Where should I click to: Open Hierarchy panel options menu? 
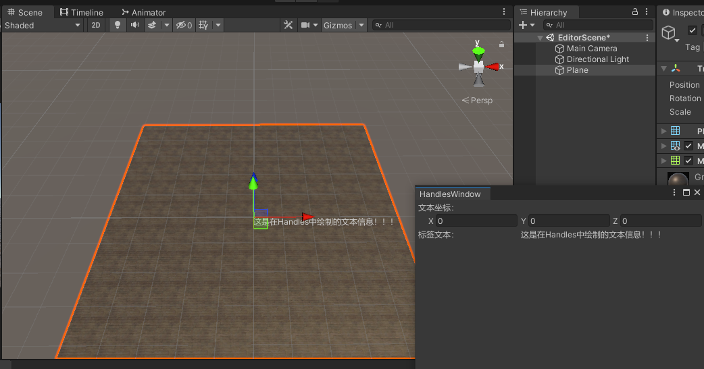pos(647,11)
